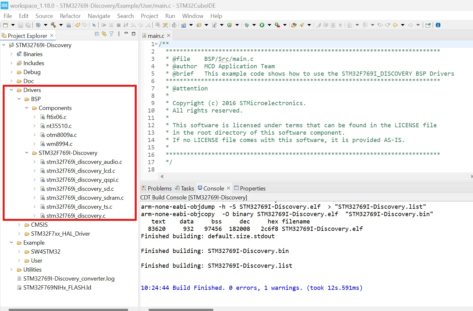Click the External Tools run icon

pos(277,25)
